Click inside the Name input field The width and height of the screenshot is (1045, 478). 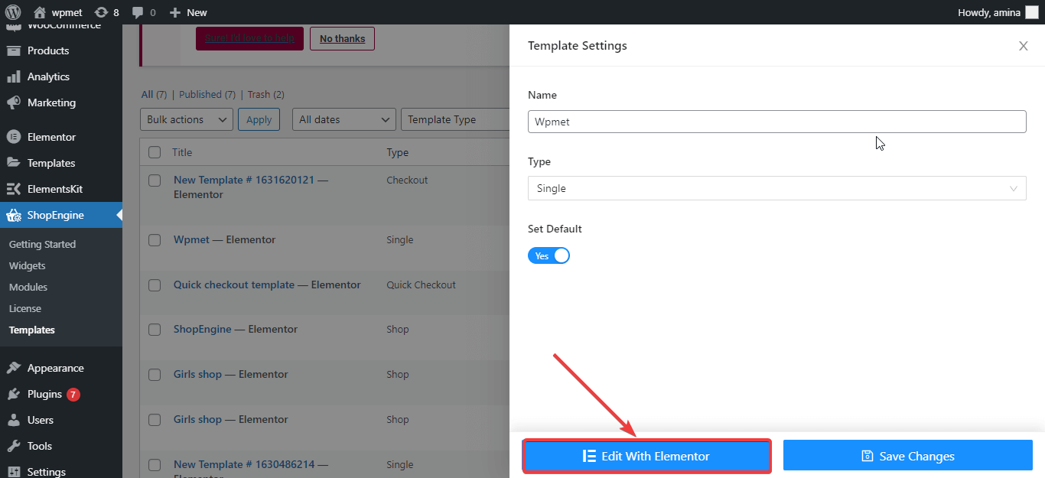click(x=776, y=122)
